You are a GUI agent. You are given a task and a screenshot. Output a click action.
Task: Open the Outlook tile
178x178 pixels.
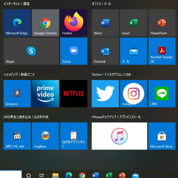click(105, 51)
